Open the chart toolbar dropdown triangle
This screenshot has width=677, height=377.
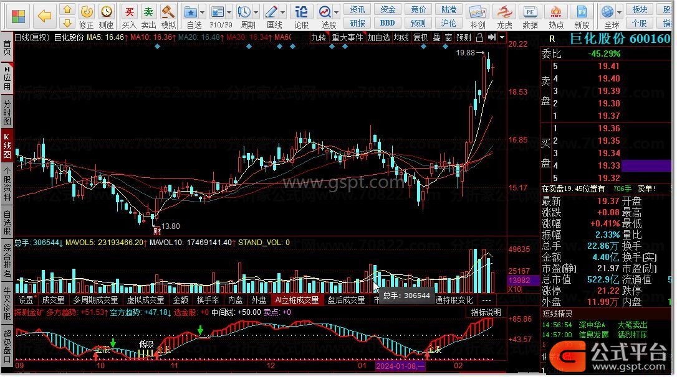tap(502, 38)
